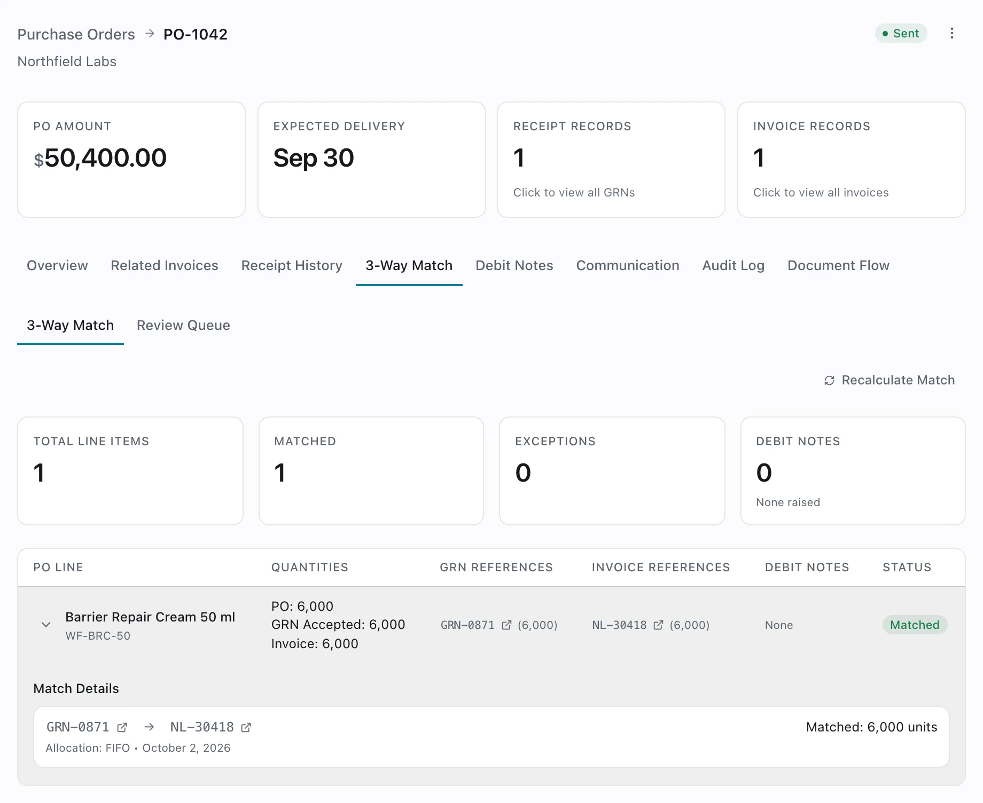
Task: Select the top-level 3-Way Match tab
Action: click(x=409, y=265)
